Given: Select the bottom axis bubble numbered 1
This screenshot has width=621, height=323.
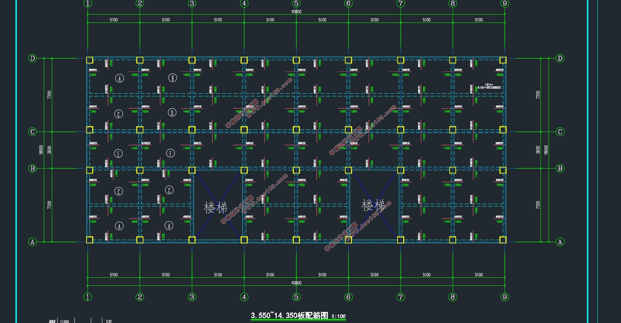Looking at the screenshot, I should (88, 297).
